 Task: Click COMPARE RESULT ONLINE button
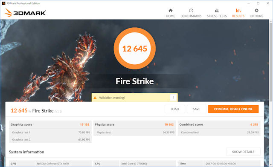pos(233,109)
